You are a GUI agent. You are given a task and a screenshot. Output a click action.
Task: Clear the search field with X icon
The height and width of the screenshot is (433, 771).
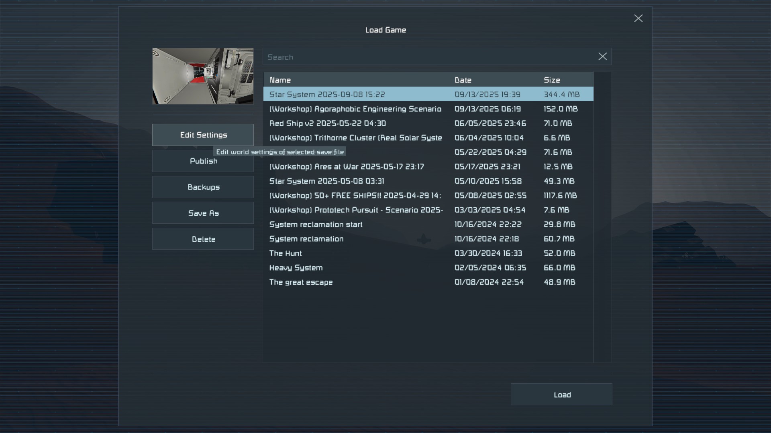tap(602, 57)
